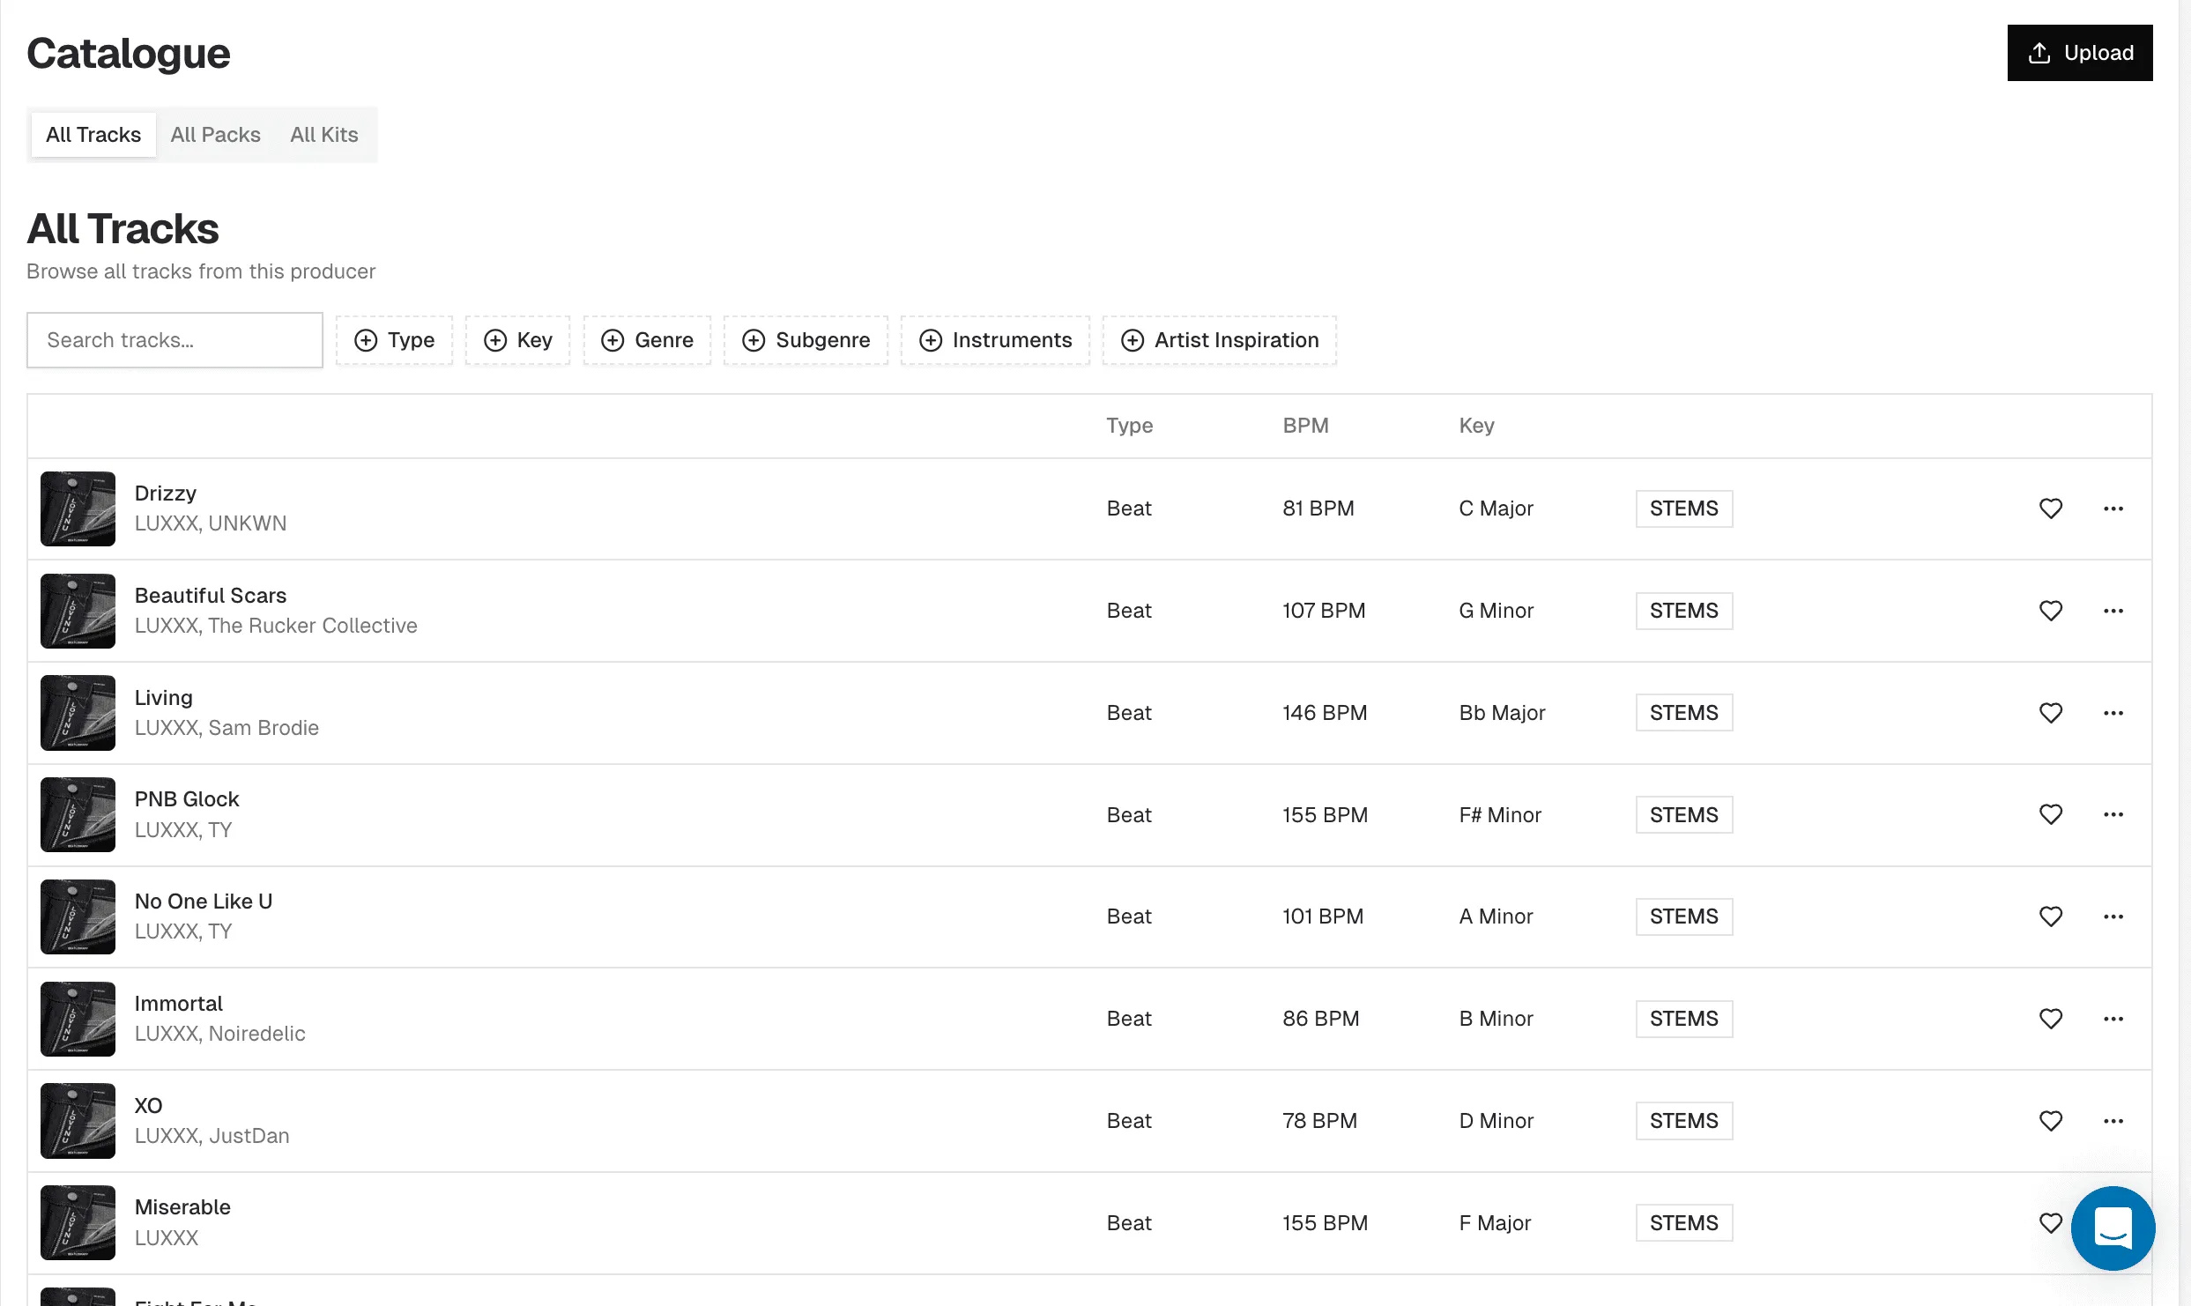Toggle heart on the Living track

[2051, 713]
